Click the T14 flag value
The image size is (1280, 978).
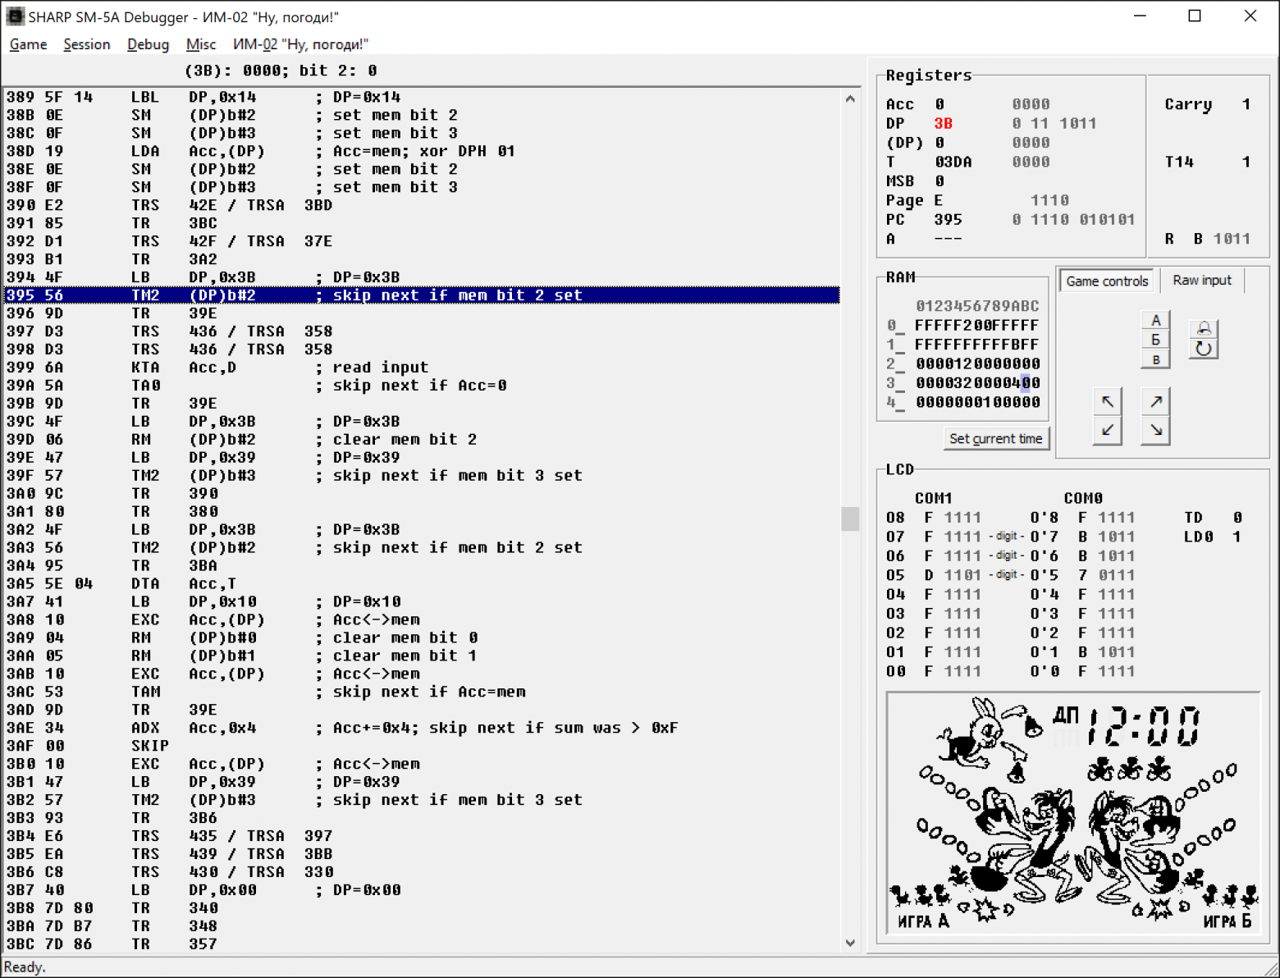pos(1246,162)
